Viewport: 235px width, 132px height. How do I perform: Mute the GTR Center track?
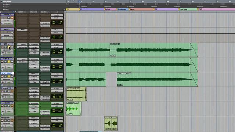click(x=12, y=76)
